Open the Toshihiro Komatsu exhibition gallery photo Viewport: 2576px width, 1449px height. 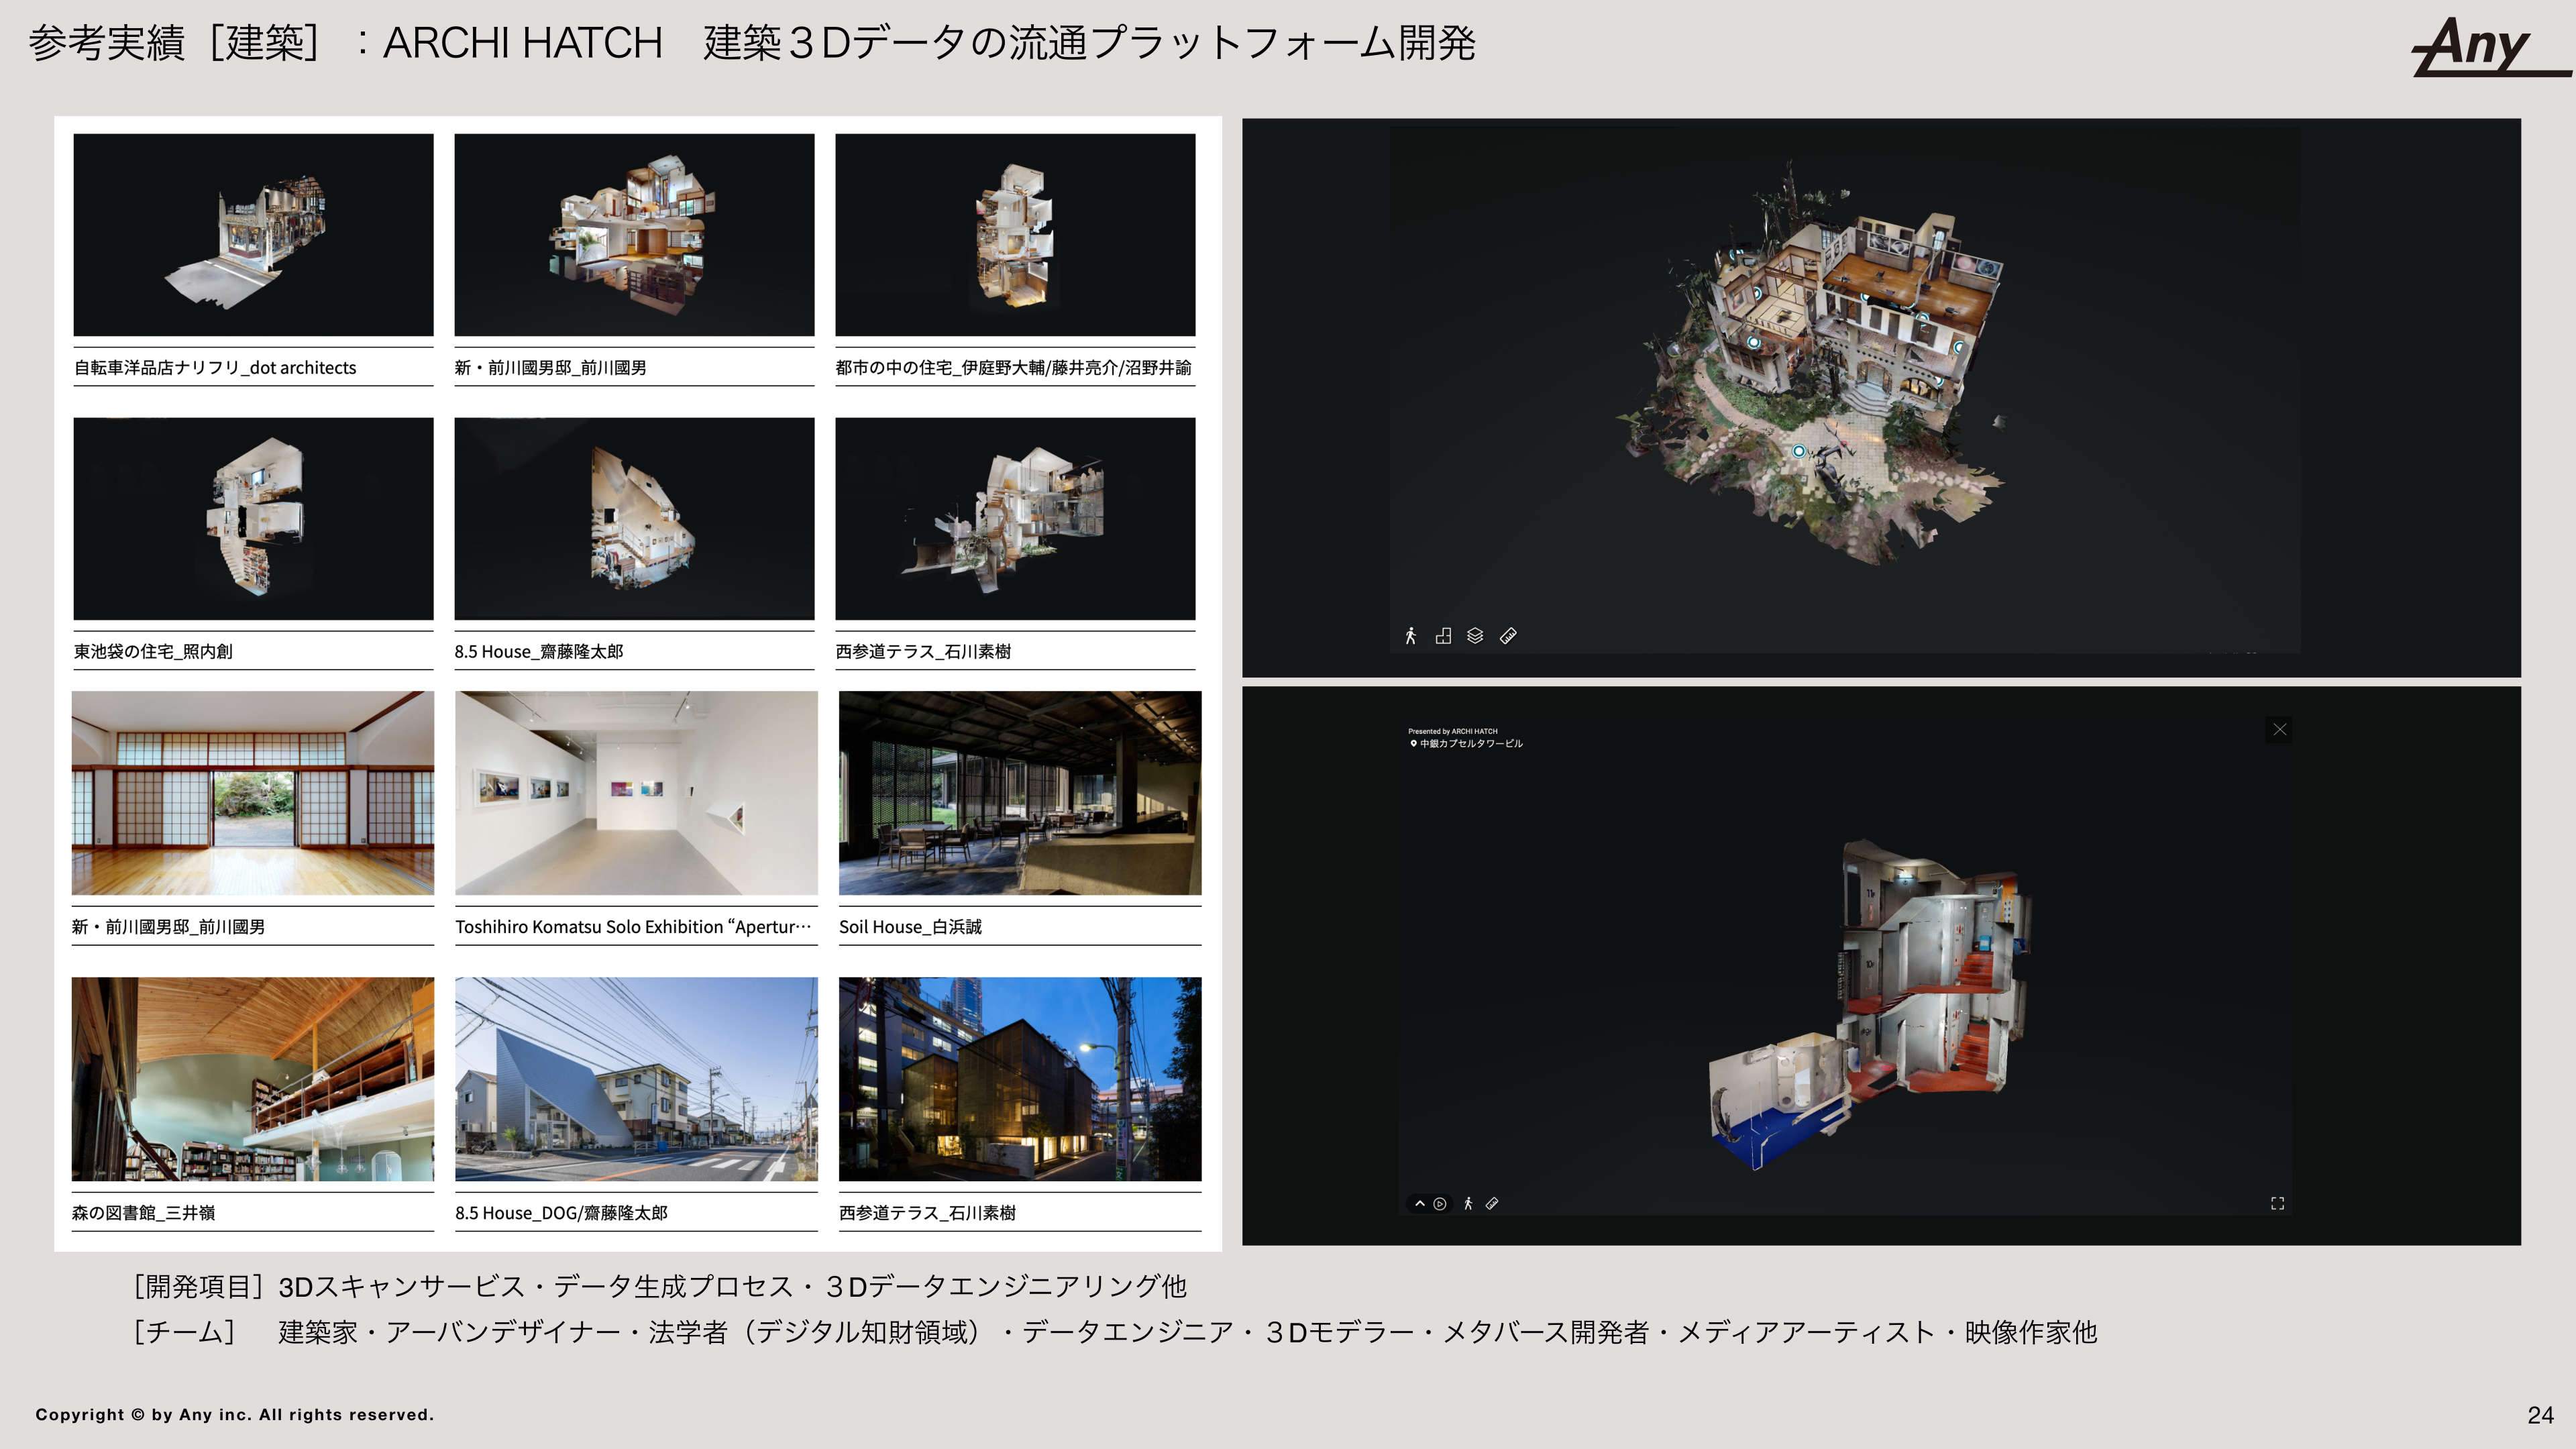tap(636, 793)
